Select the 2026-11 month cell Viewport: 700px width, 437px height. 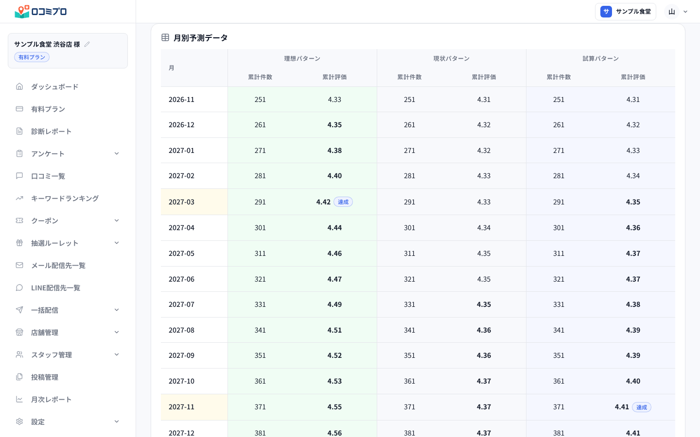tap(194, 100)
